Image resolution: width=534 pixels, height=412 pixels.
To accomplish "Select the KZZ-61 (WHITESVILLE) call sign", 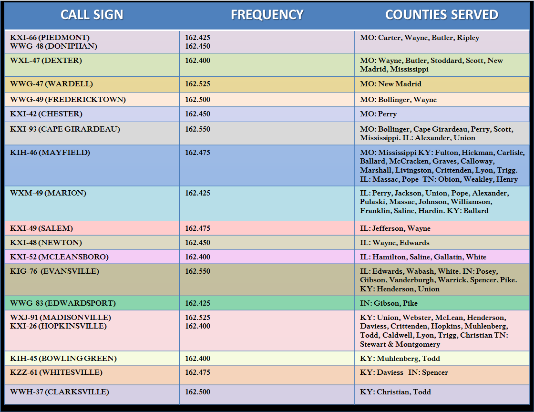I will [x=56, y=372].
